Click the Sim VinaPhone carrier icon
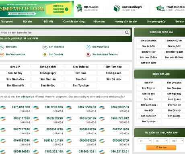 88,47
